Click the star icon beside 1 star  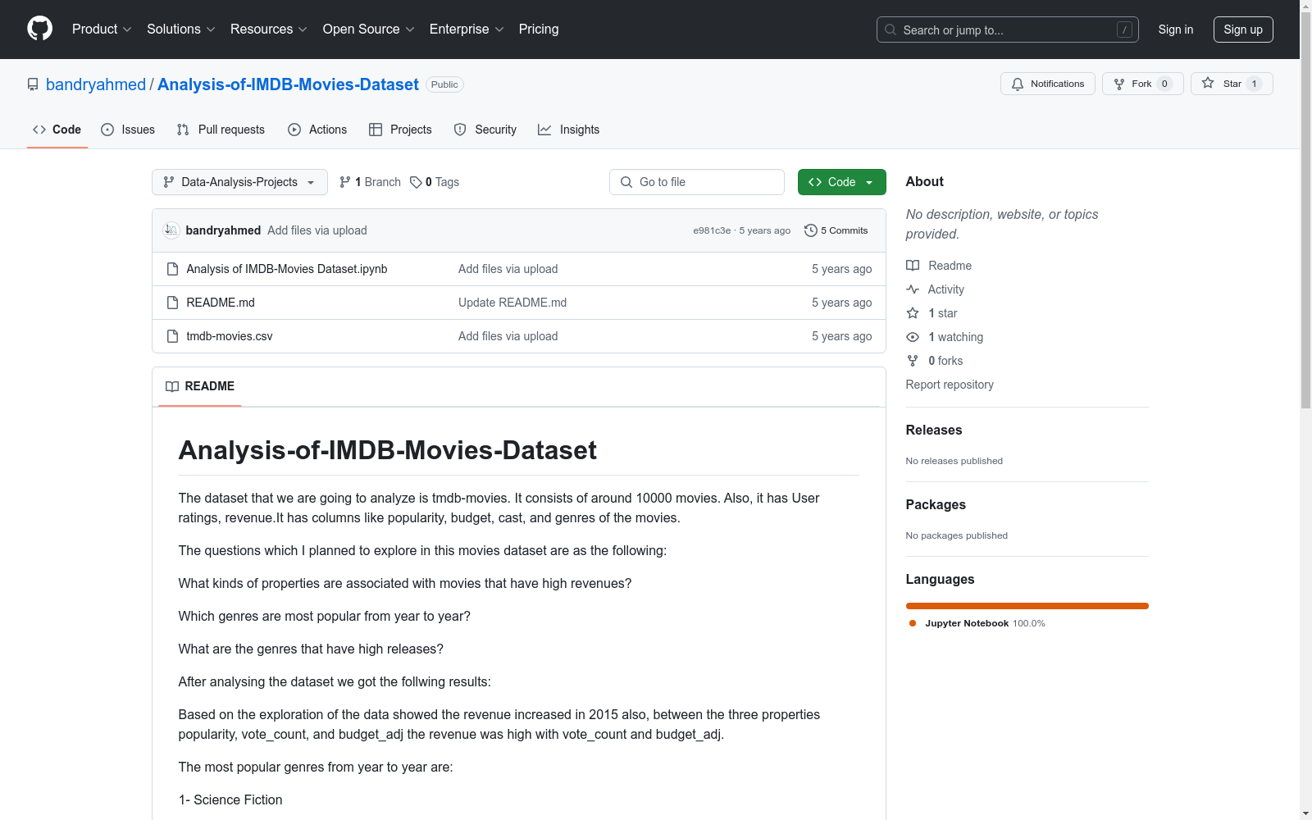coord(913,313)
